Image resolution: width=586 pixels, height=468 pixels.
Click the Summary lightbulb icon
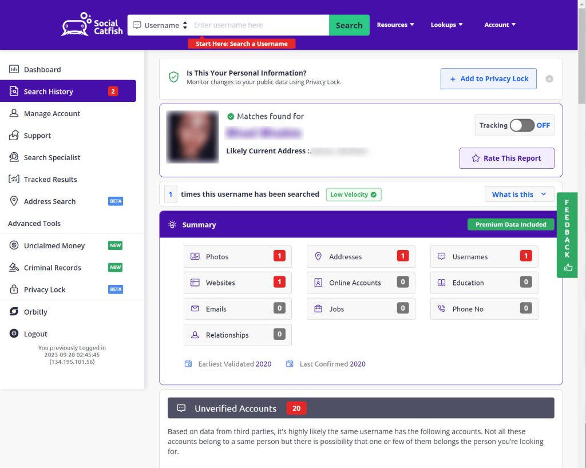pyautogui.click(x=172, y=224)
